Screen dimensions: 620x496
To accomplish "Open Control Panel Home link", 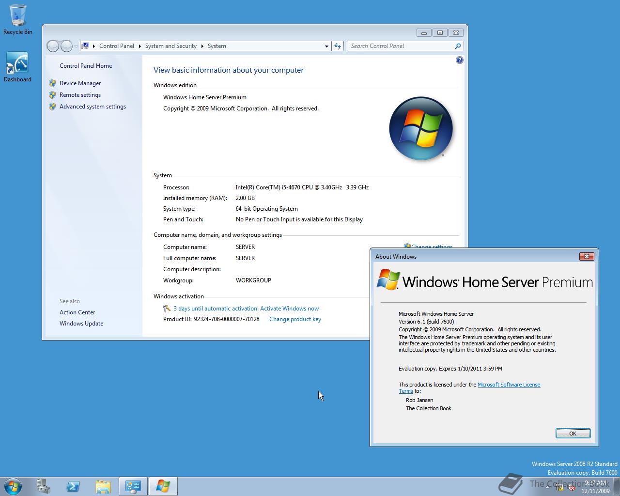I will (86, 66).
